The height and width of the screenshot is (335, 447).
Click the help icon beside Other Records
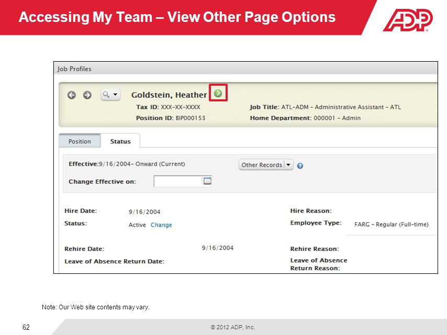[299, 165]
